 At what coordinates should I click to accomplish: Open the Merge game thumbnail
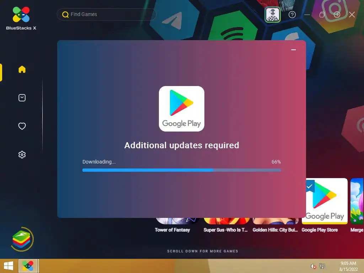pos(357,201)
